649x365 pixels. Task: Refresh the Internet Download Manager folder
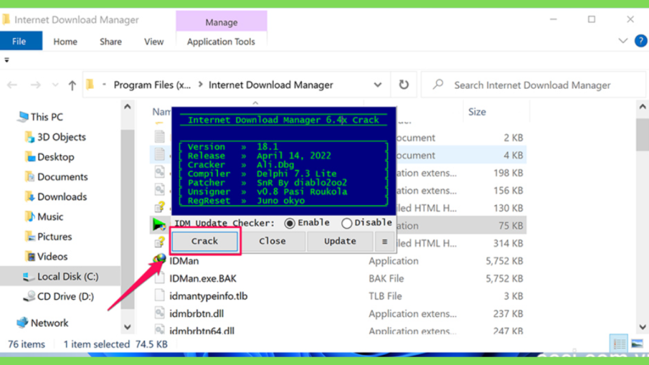(404, 85)
